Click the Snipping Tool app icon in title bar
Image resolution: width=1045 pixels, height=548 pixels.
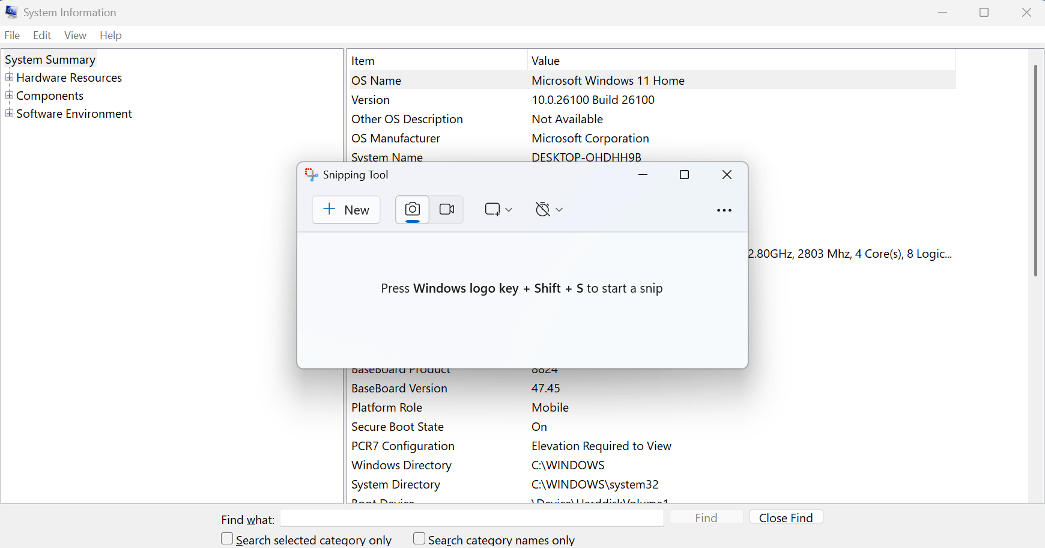click(x=311, y=175)
